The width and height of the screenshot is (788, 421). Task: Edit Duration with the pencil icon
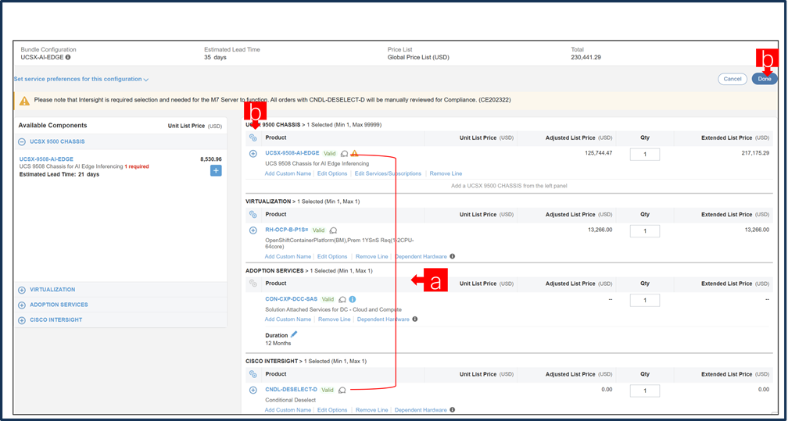(294, 334)
